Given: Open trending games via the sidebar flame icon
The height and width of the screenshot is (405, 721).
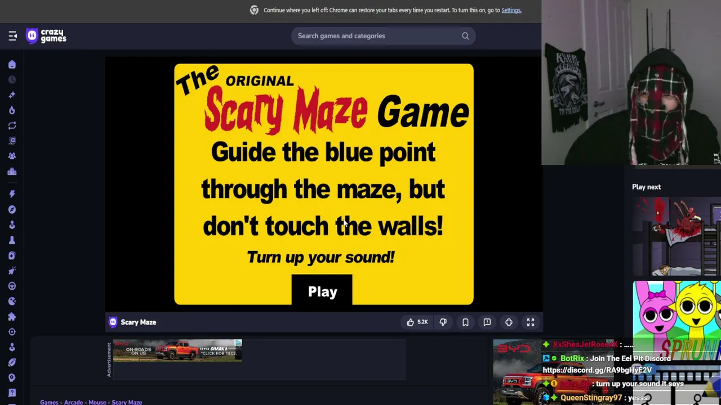Looking at the screenshot, I should coord(12,110).
